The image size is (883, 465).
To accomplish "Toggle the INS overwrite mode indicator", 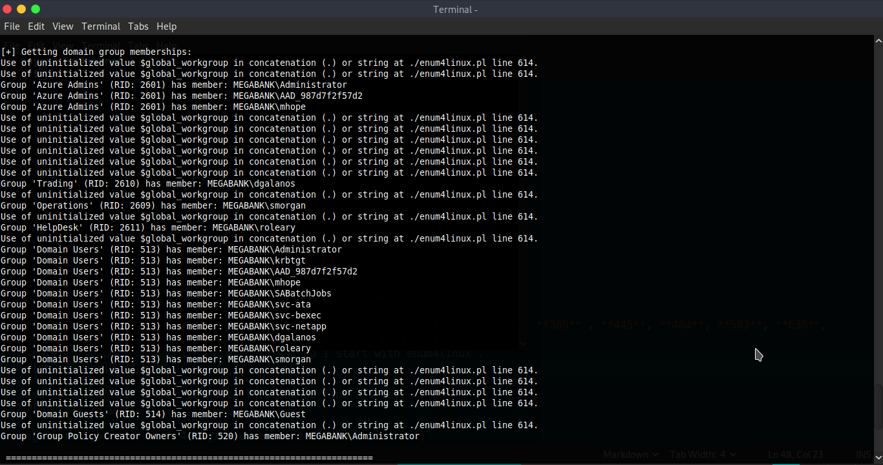I will point(862,454).
